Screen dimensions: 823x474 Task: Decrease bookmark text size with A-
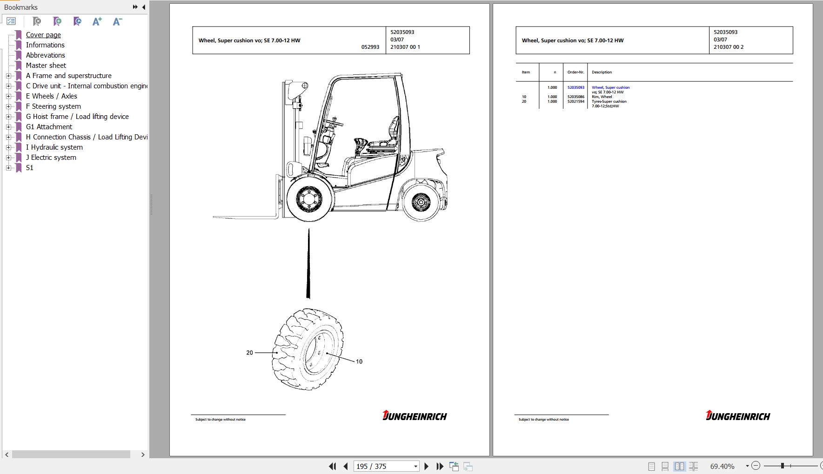pos(117,21)
